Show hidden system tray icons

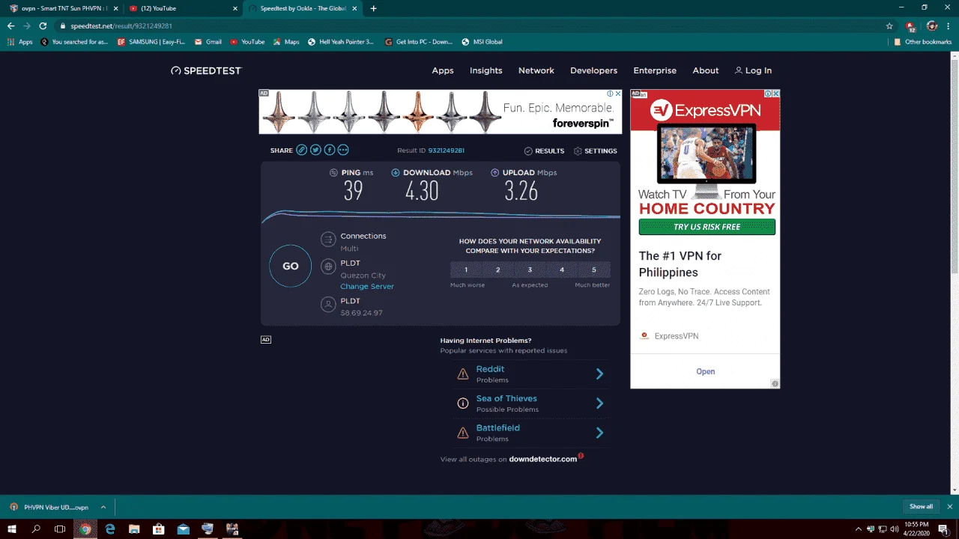[x=860, y=529]
